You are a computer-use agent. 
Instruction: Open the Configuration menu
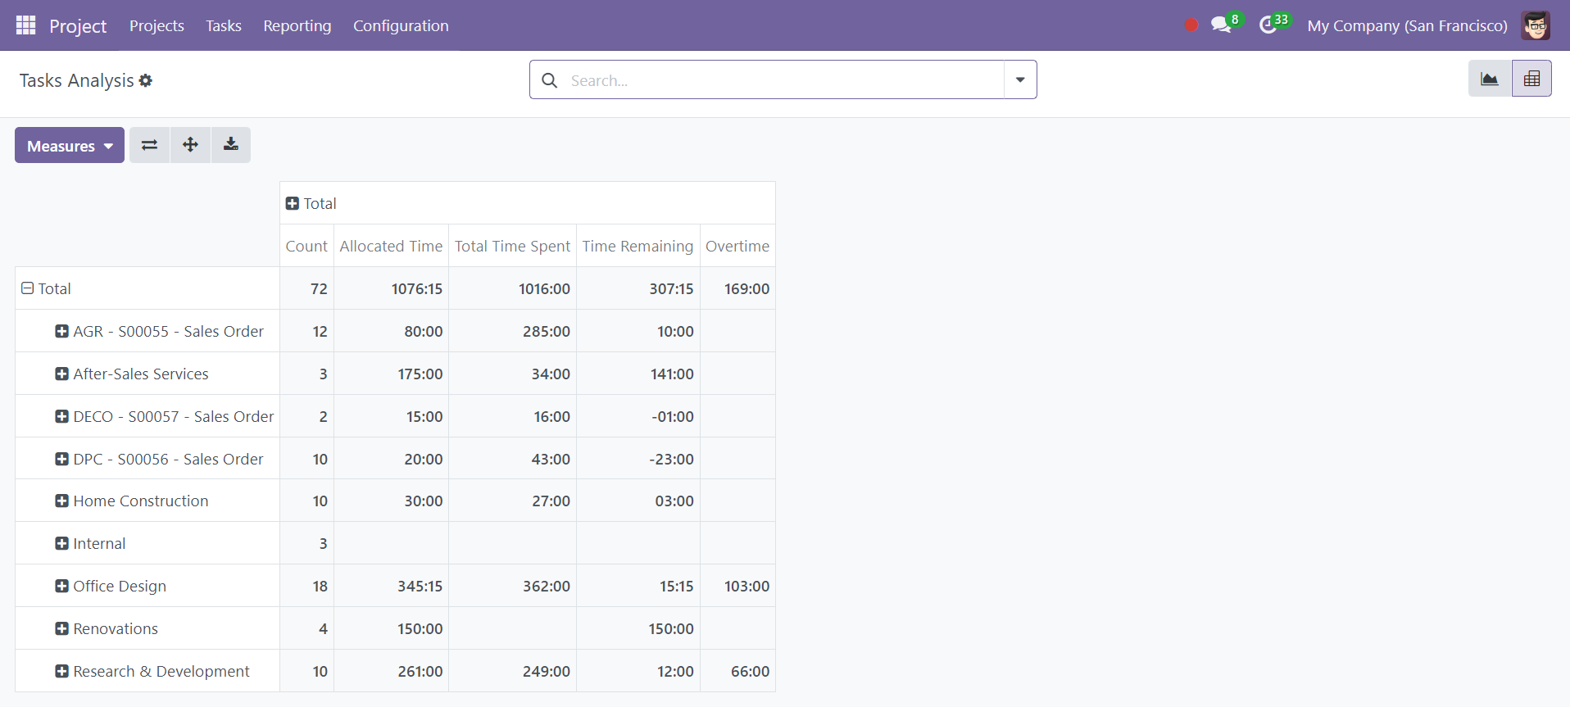click(401, 26)
